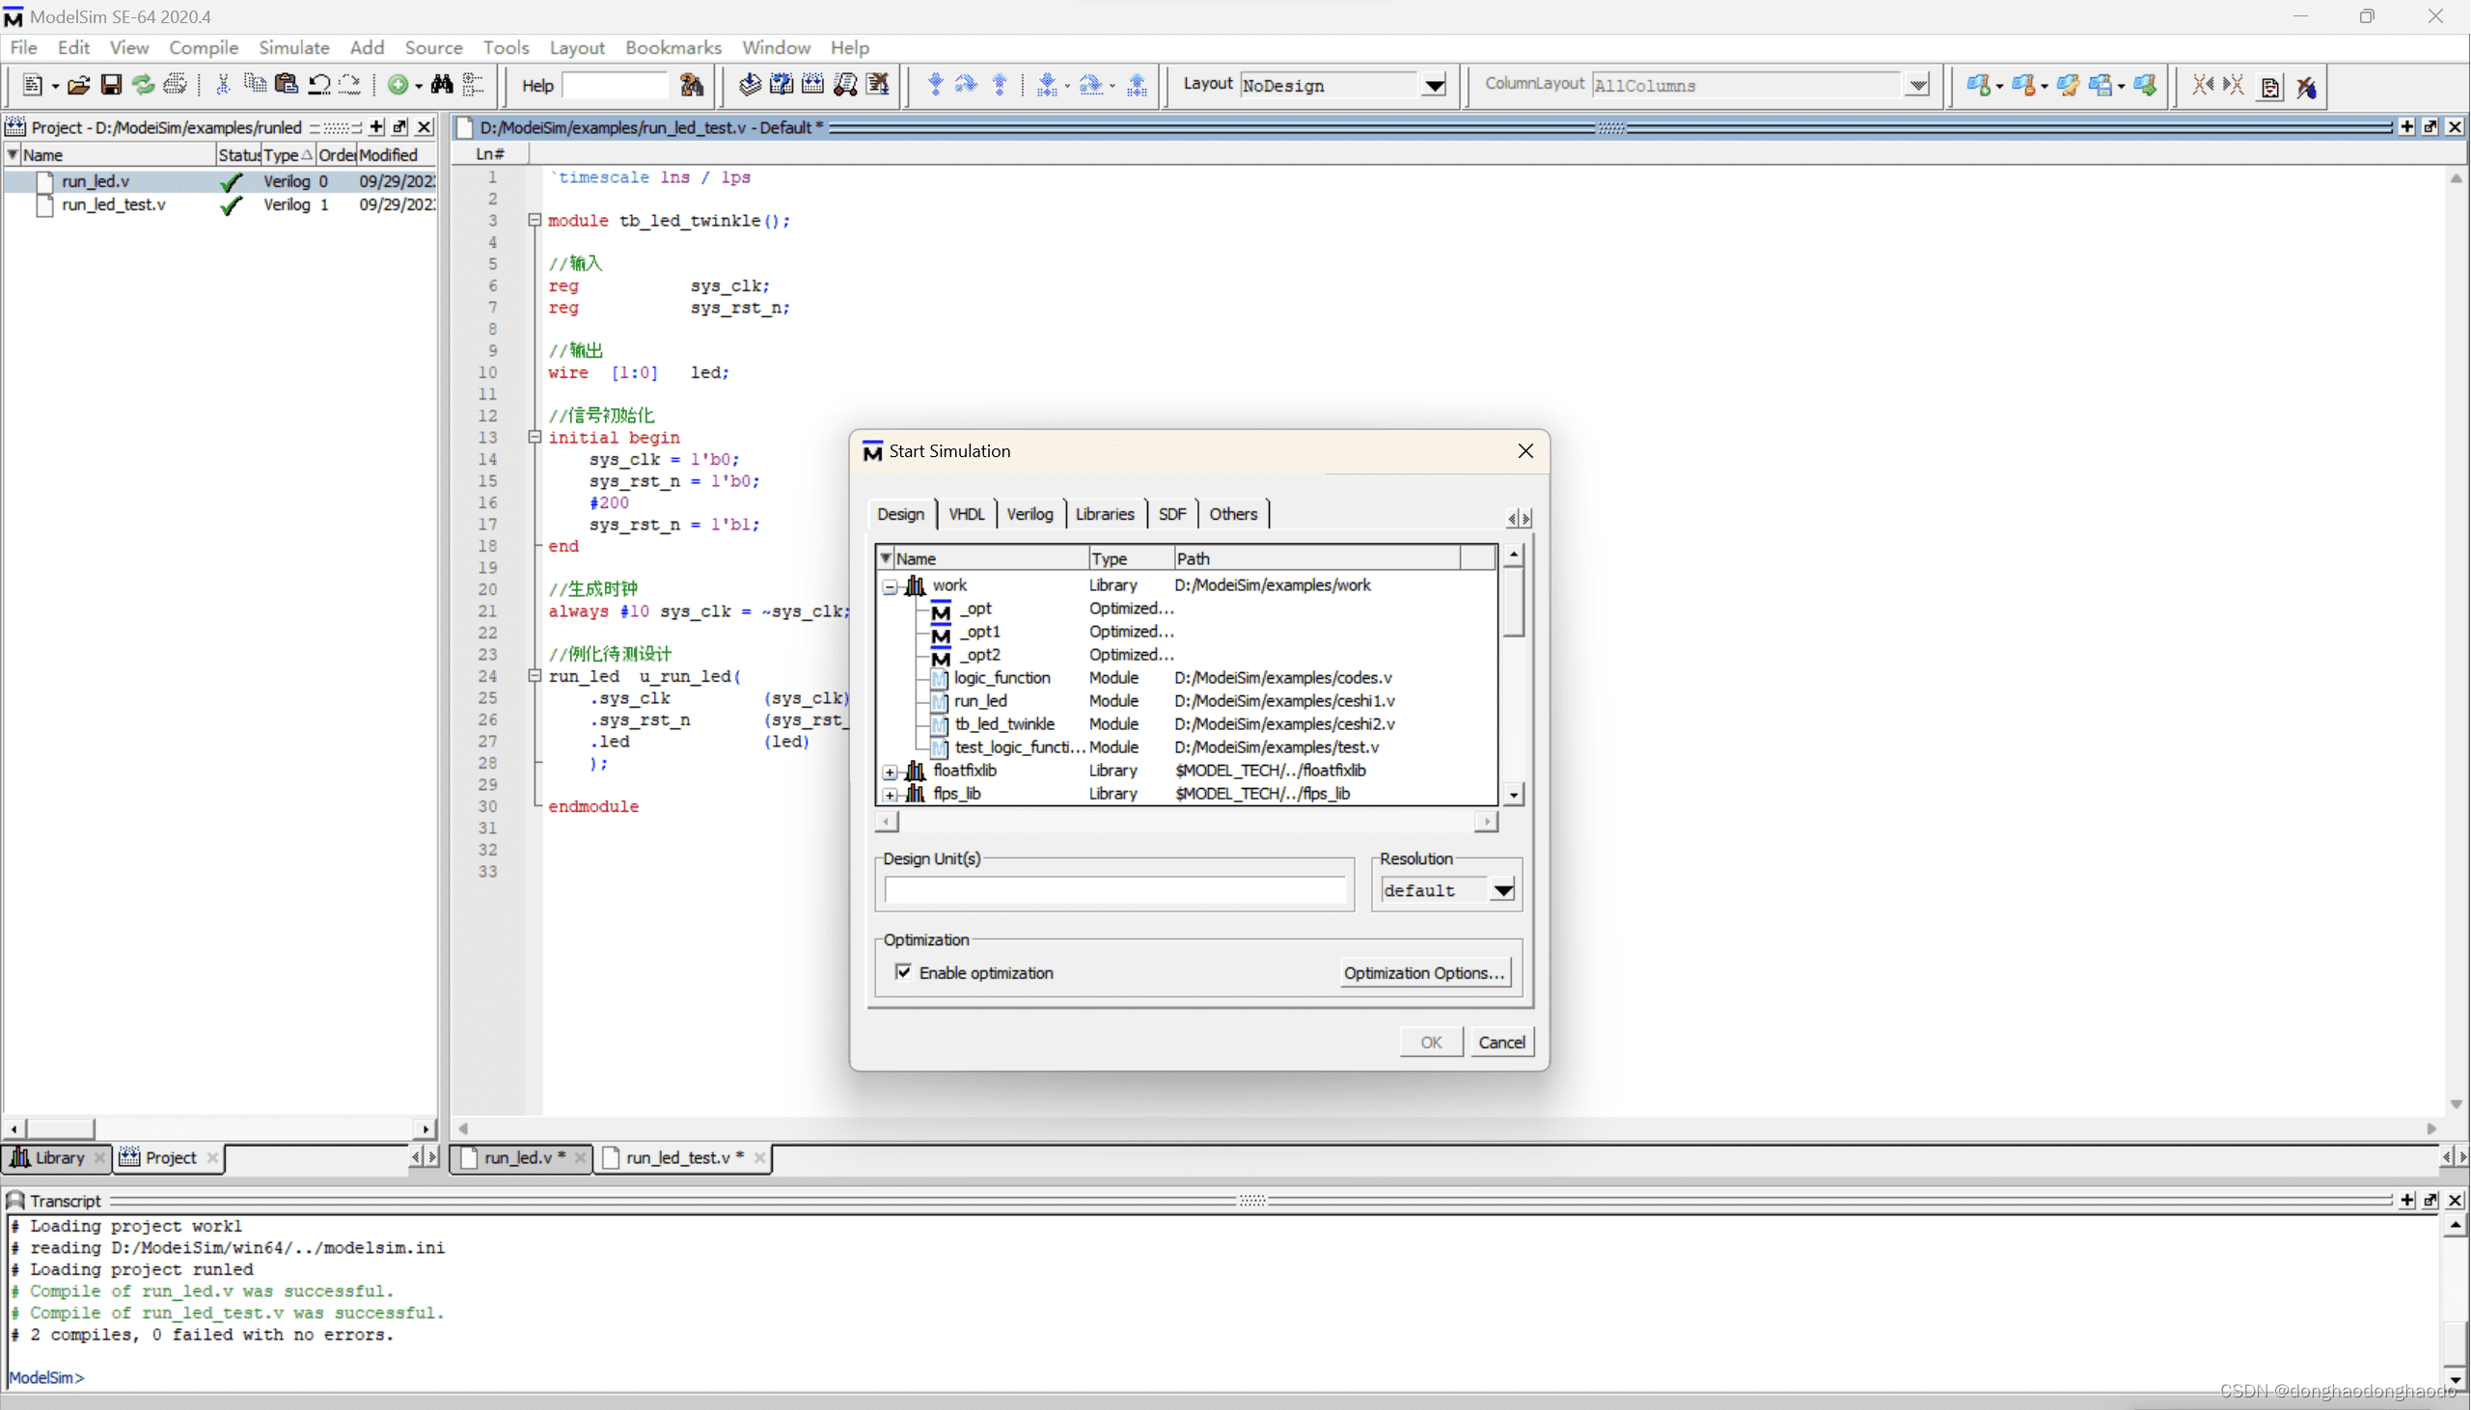
Task: Open language templates via document icon
Action: tap(2269, 85)
